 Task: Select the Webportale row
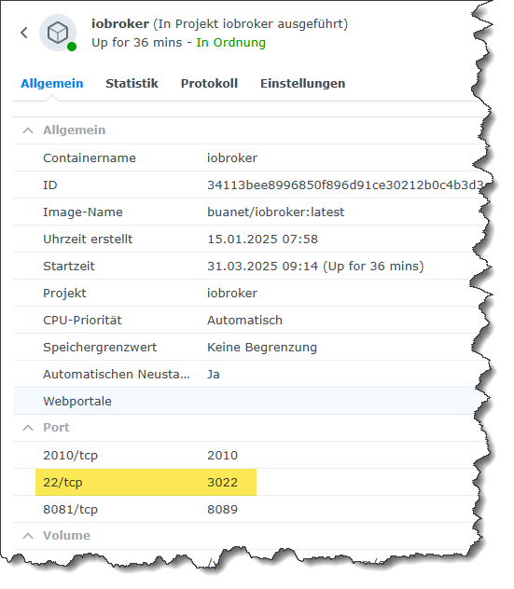click(248, 401)
